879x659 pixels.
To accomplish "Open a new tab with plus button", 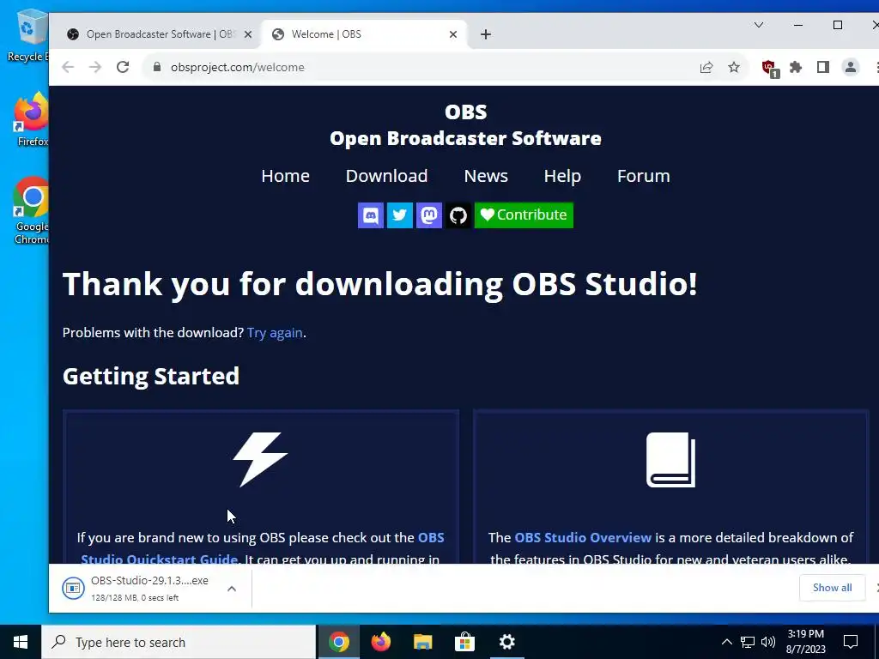I will [x=486, y=34].
